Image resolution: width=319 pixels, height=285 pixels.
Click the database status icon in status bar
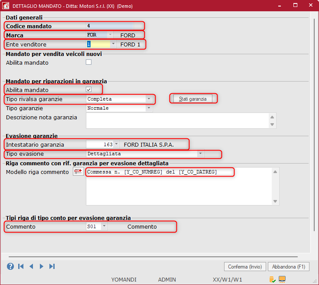tap(272, 279)
